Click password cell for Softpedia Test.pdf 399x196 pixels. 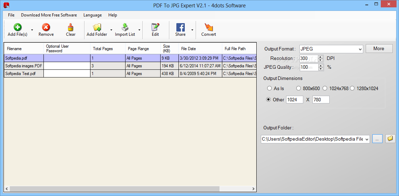tap(67, 74)
